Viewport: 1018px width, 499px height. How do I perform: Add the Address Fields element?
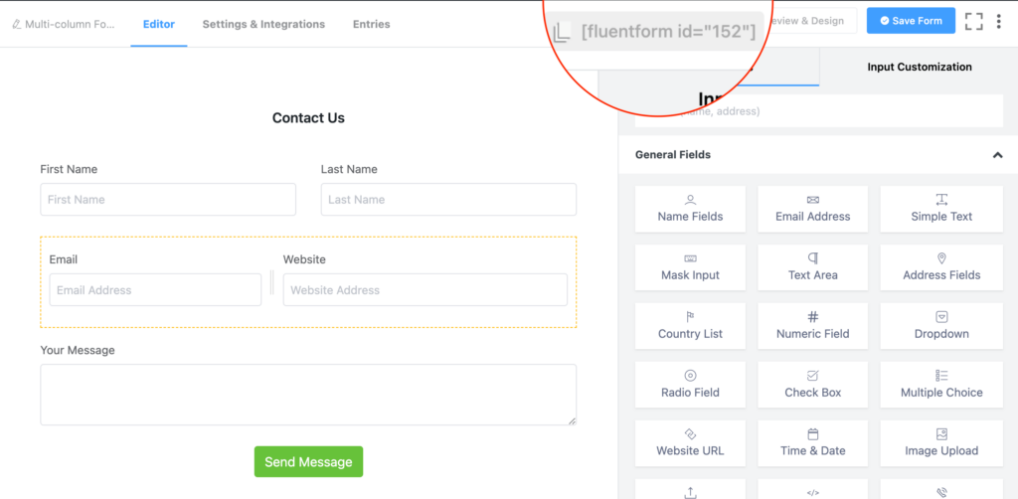(941, 267)
